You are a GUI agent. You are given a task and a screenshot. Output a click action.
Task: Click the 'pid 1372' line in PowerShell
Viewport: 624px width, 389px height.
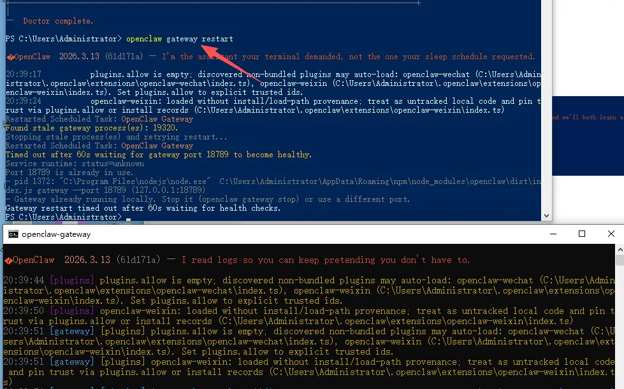[273, 186]
